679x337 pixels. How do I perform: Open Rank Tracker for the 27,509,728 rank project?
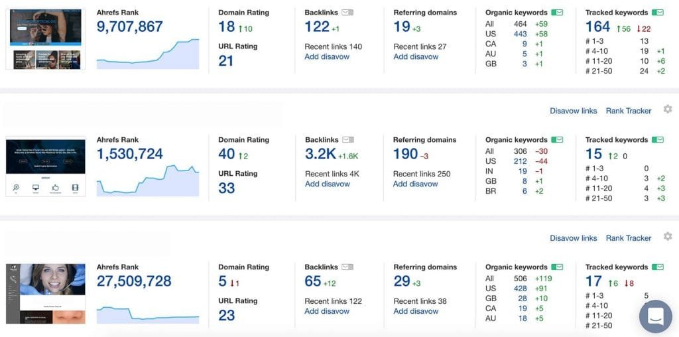tap(629, 238)
